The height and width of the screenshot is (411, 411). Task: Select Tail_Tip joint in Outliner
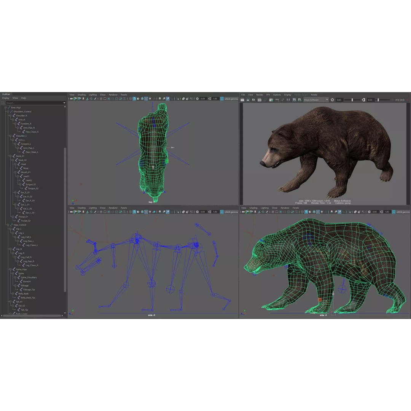24,310
